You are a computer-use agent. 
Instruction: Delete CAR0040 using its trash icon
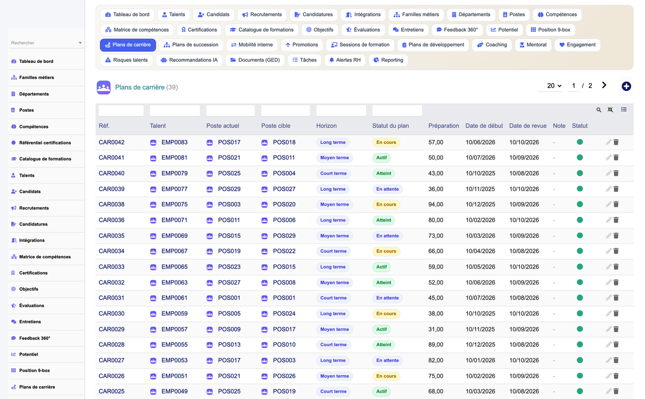pyautogui.click(x=616, y=173)
